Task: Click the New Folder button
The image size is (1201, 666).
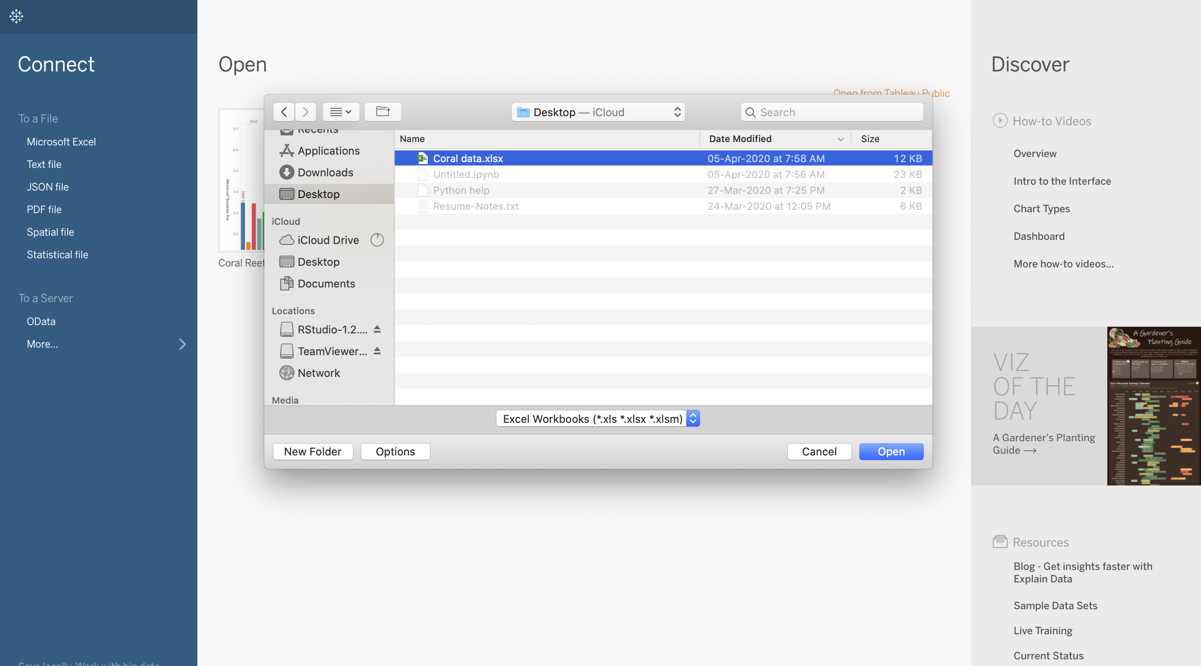Action: (x=313, y=451)
